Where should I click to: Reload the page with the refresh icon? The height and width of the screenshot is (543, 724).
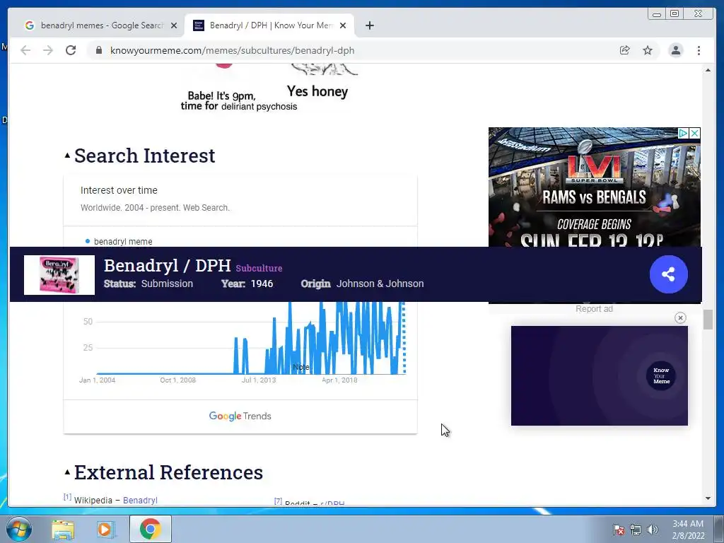click(x=71, y=50)
